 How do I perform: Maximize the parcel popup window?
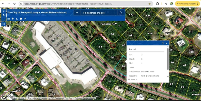coord(163,43)
